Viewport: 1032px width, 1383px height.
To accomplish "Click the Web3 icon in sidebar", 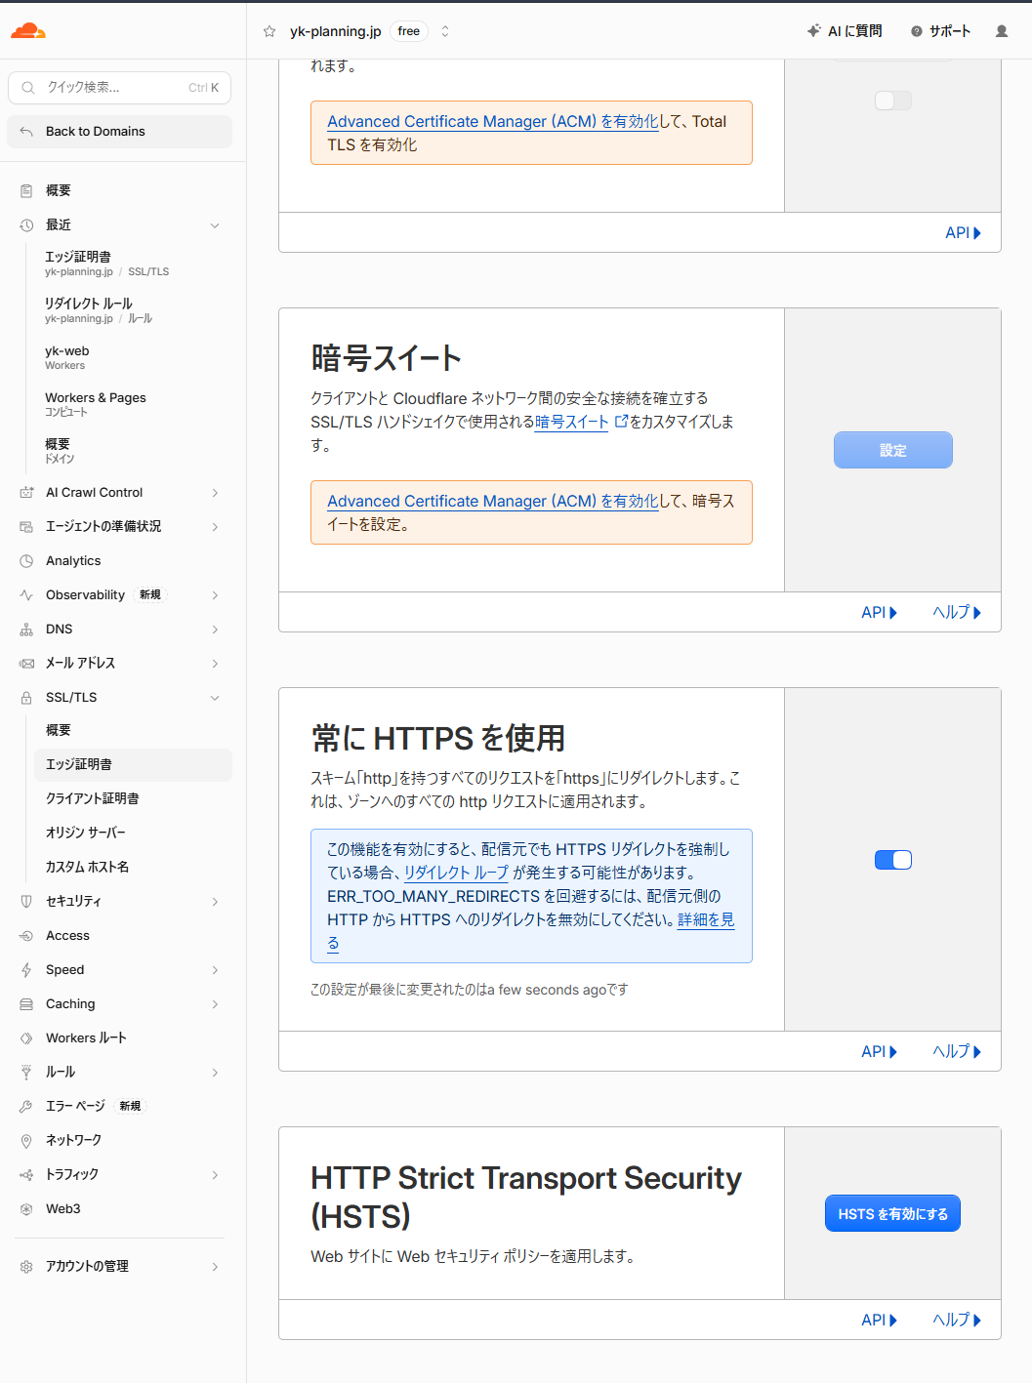I will click(26, 1209).
